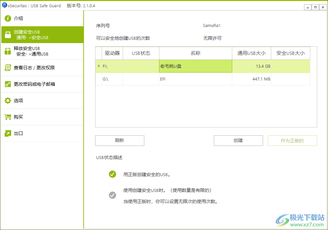Click the key icon for 更改密码或电子邮箱
Screen dimensions: 328x230
8,84
